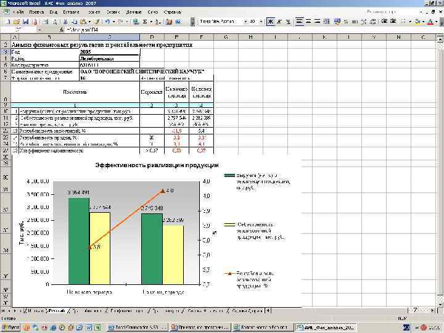This screenshot has width=444, height=333.
Task: Open the Данные menu
Action: click(134, 12)
